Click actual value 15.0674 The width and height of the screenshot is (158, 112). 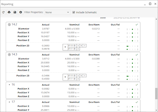45,93
